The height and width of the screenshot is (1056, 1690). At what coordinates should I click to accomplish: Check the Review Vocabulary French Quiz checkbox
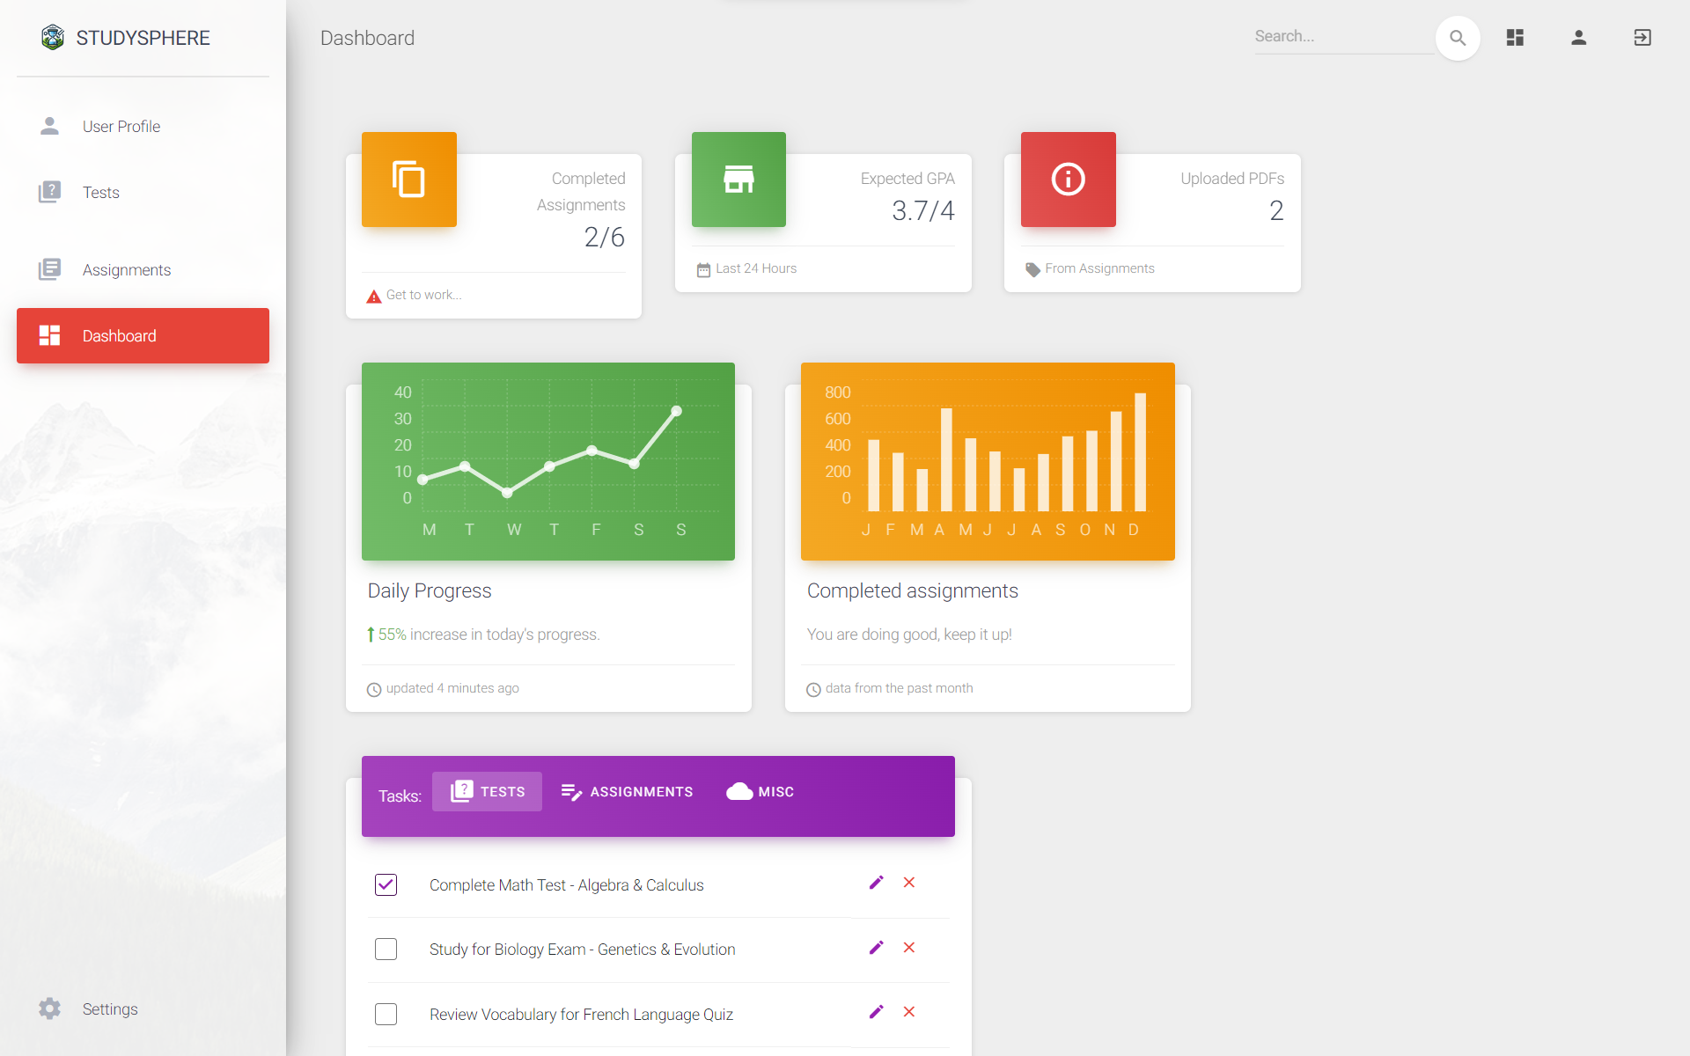386,1014
